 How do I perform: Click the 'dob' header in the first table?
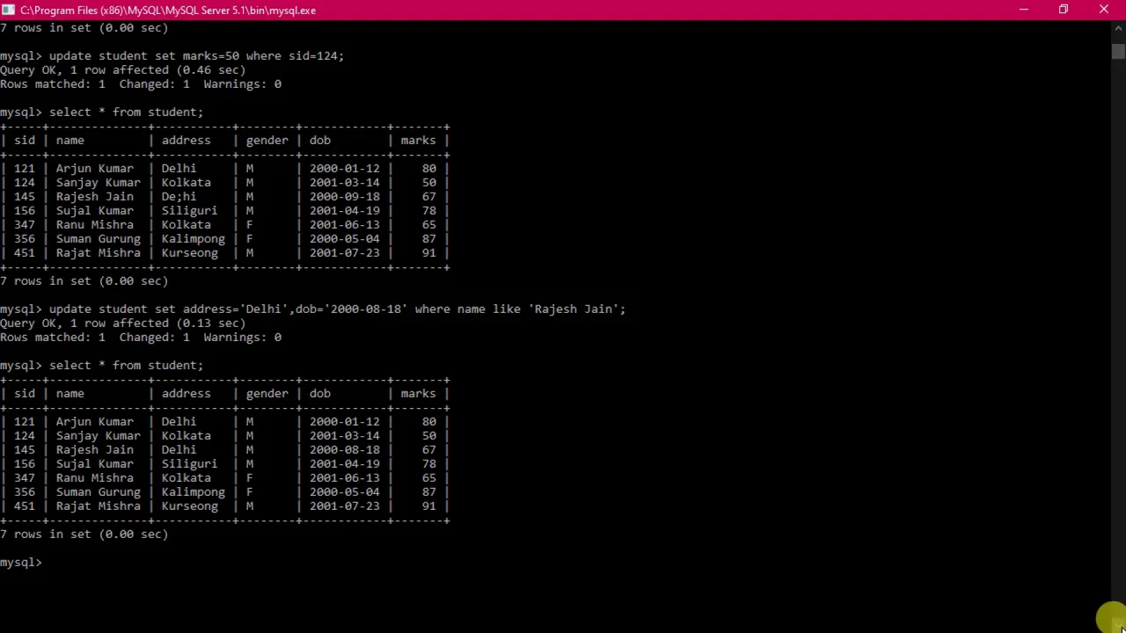(319, 141)
